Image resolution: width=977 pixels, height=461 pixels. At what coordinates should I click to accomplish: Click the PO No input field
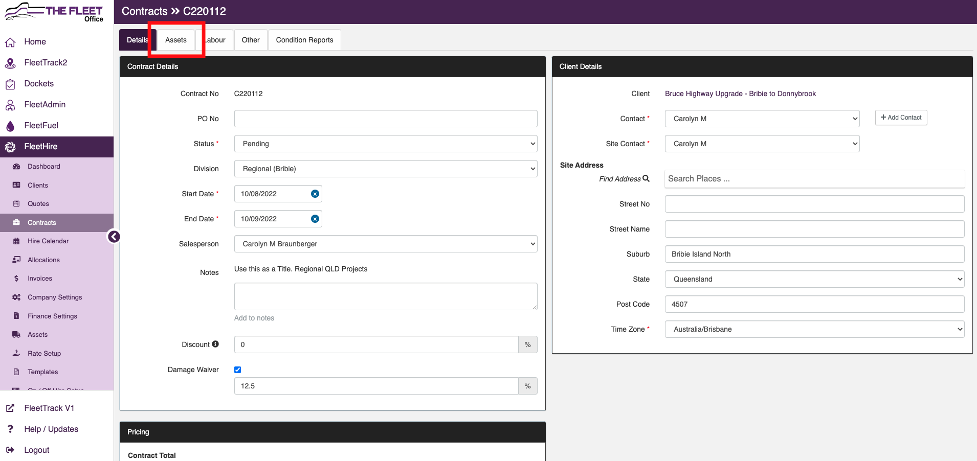[386, 119]
